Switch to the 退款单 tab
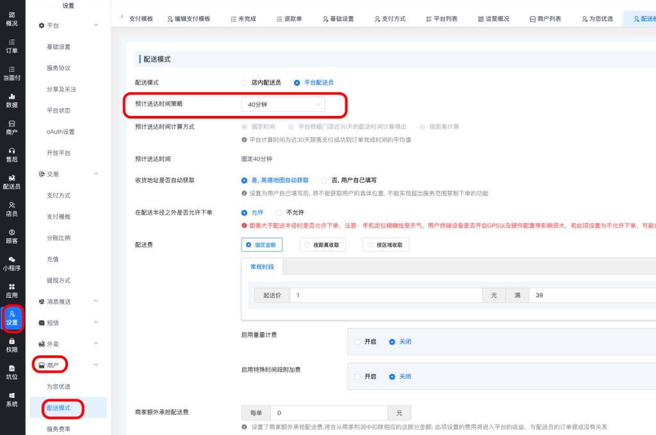Screen dimensions: 656x435 pyautogui.click(x=284, y=19)
